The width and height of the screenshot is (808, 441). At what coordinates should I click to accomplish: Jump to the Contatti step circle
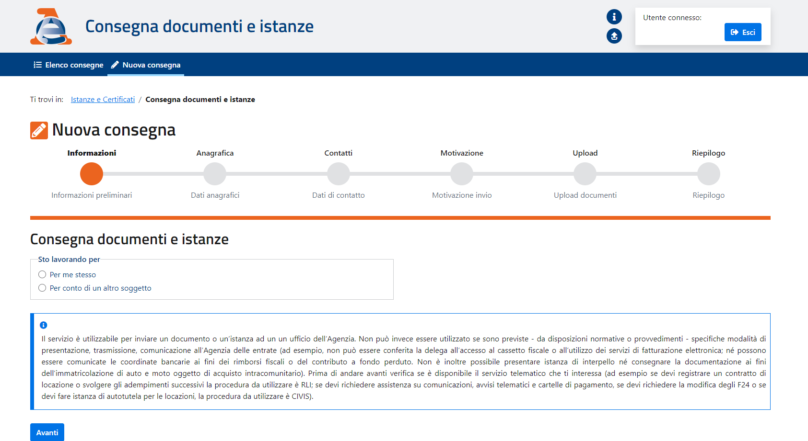pos(339,174)
